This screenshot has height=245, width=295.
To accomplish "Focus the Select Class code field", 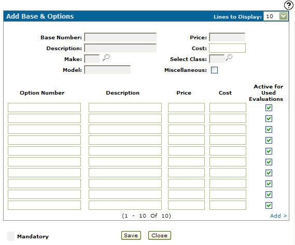I will [x=217, y=59].
